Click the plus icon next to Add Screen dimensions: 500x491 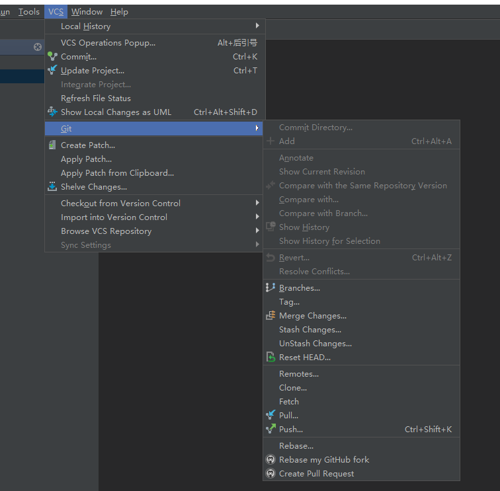[x=271, y=141]
